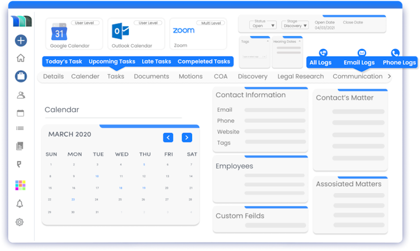Switch to the Tasks tab

(116, 77)
